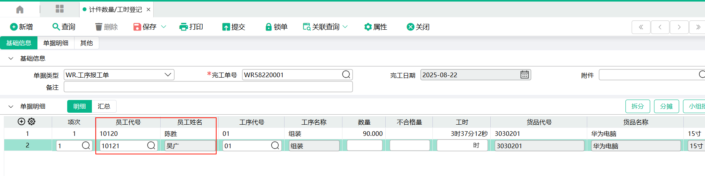
Task: Expand the 保存 dropdown arrow
Action: coord(163,27)
